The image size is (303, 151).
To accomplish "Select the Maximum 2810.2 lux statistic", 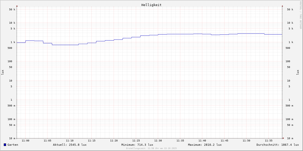I will click(205, 145).
